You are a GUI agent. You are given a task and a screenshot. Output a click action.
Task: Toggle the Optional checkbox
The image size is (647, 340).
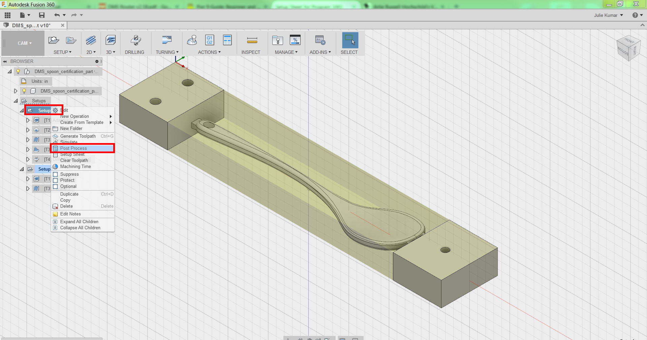pos(56,186)
